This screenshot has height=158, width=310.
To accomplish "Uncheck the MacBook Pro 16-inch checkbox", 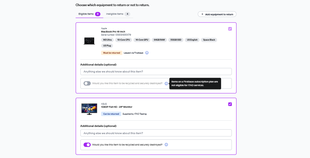I will point(230,29).
